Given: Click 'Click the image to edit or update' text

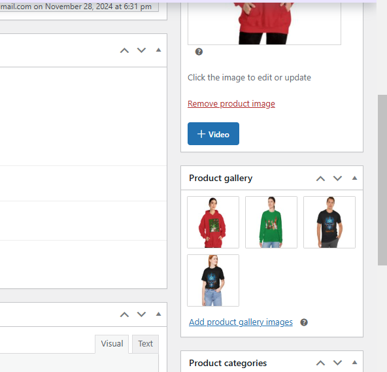Looking at the screenshot, I should tap(249, 78).
